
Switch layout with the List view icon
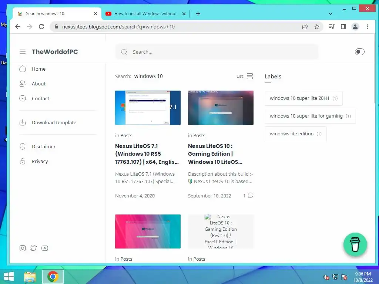click(x=250, y=76)
